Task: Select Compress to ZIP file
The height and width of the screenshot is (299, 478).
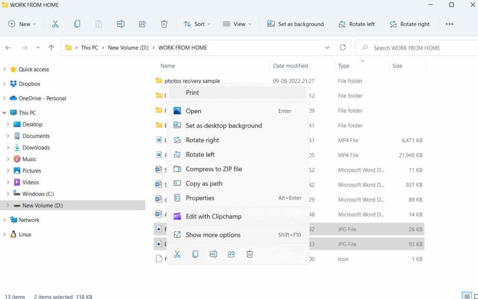Action: click(x=237, y=169)
